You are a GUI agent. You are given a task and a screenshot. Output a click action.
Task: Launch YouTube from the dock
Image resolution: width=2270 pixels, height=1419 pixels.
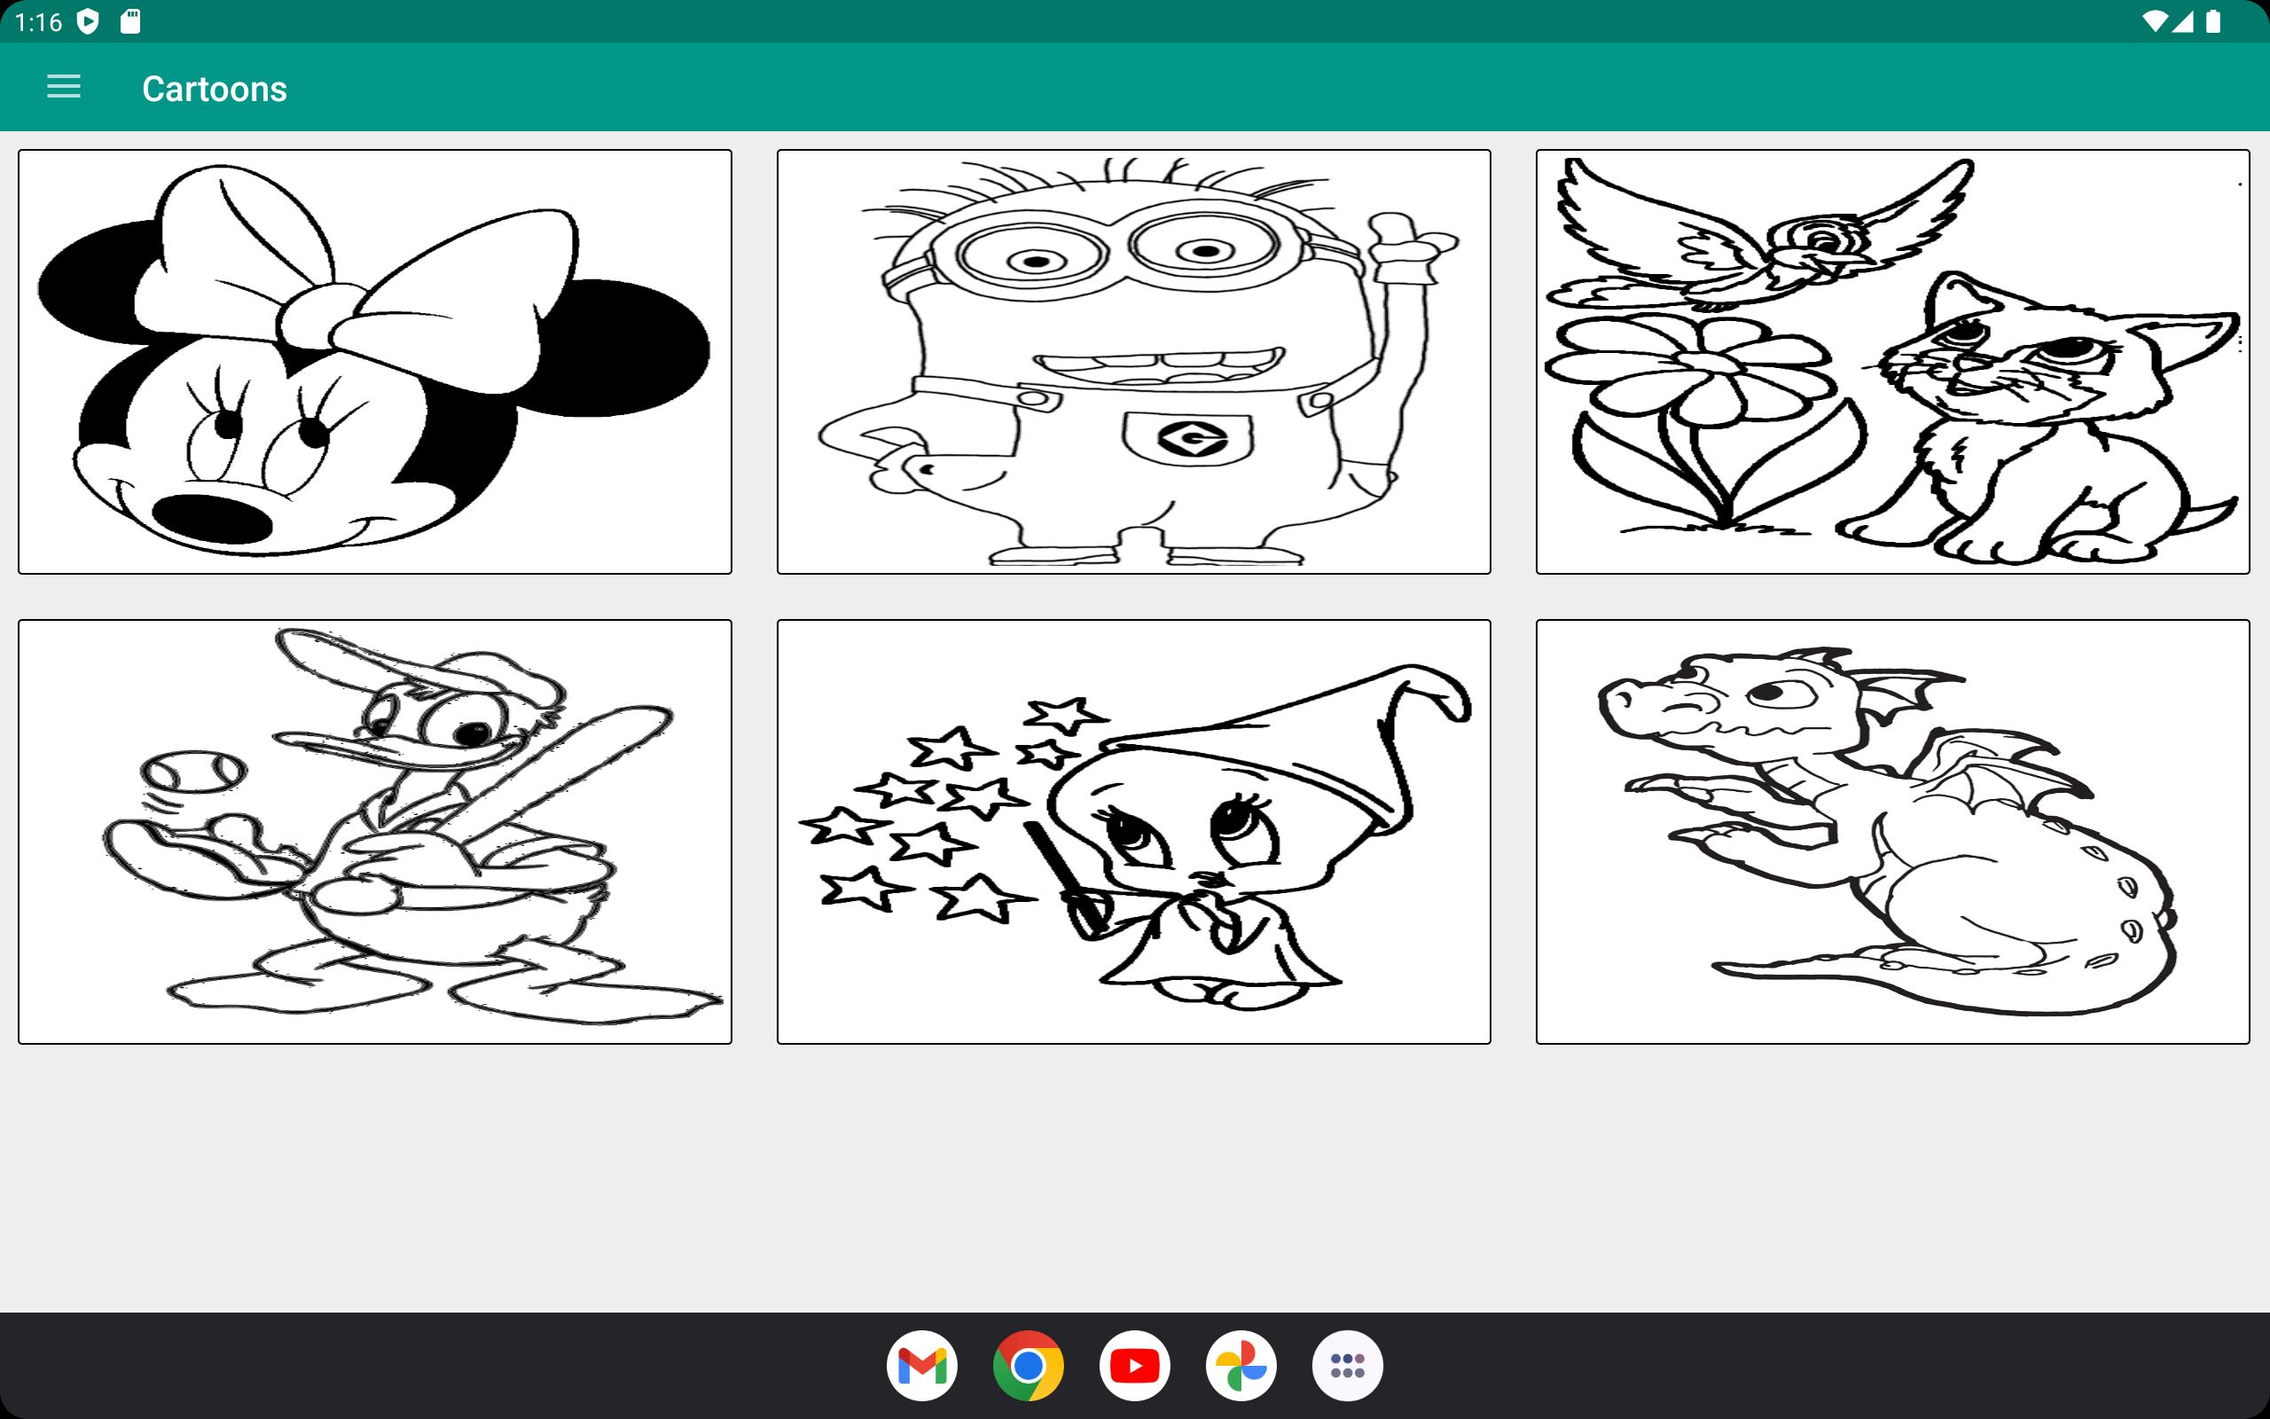(1135, 1366)
